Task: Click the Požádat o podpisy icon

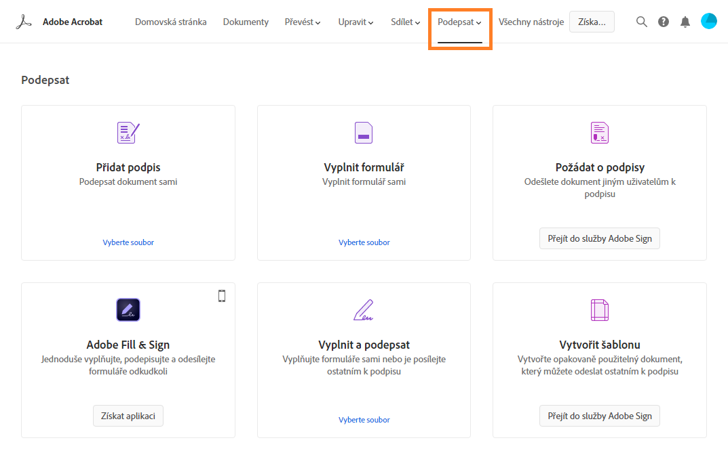Action: (x=600, y=132)
